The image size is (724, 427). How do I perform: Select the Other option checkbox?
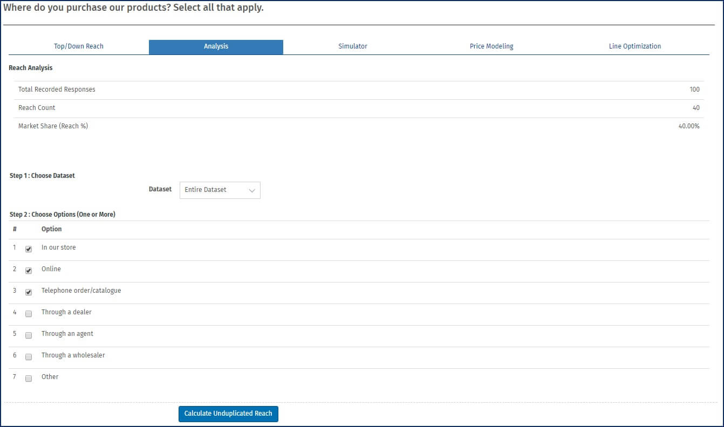29,378
